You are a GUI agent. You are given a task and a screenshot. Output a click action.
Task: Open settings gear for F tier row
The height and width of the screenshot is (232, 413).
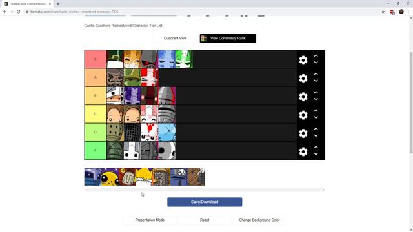coord(303,151)
